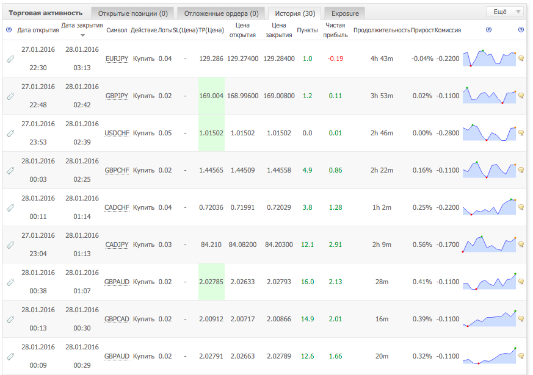
Task: Click comment bubble icon in CADCHF row
Action: (521, 207)
